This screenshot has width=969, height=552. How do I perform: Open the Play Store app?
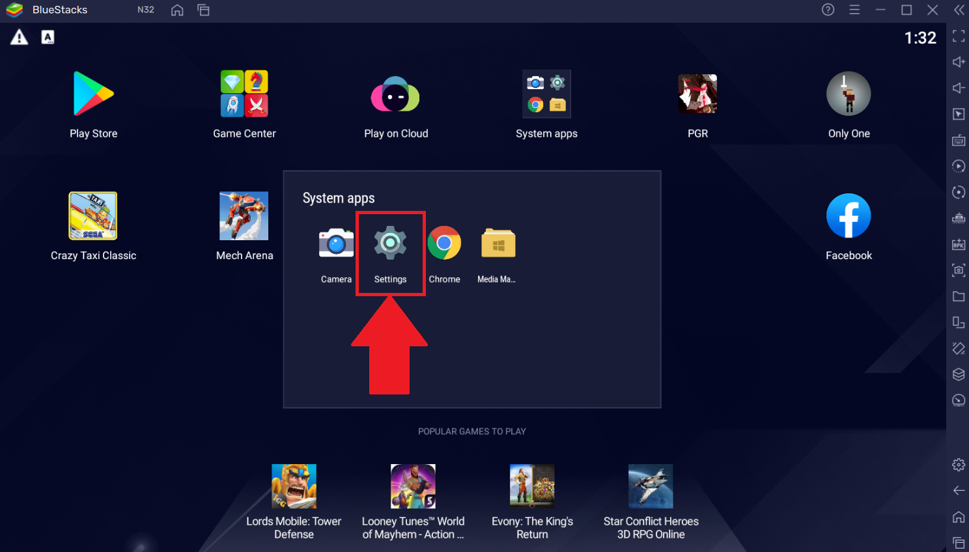(94, 94)
